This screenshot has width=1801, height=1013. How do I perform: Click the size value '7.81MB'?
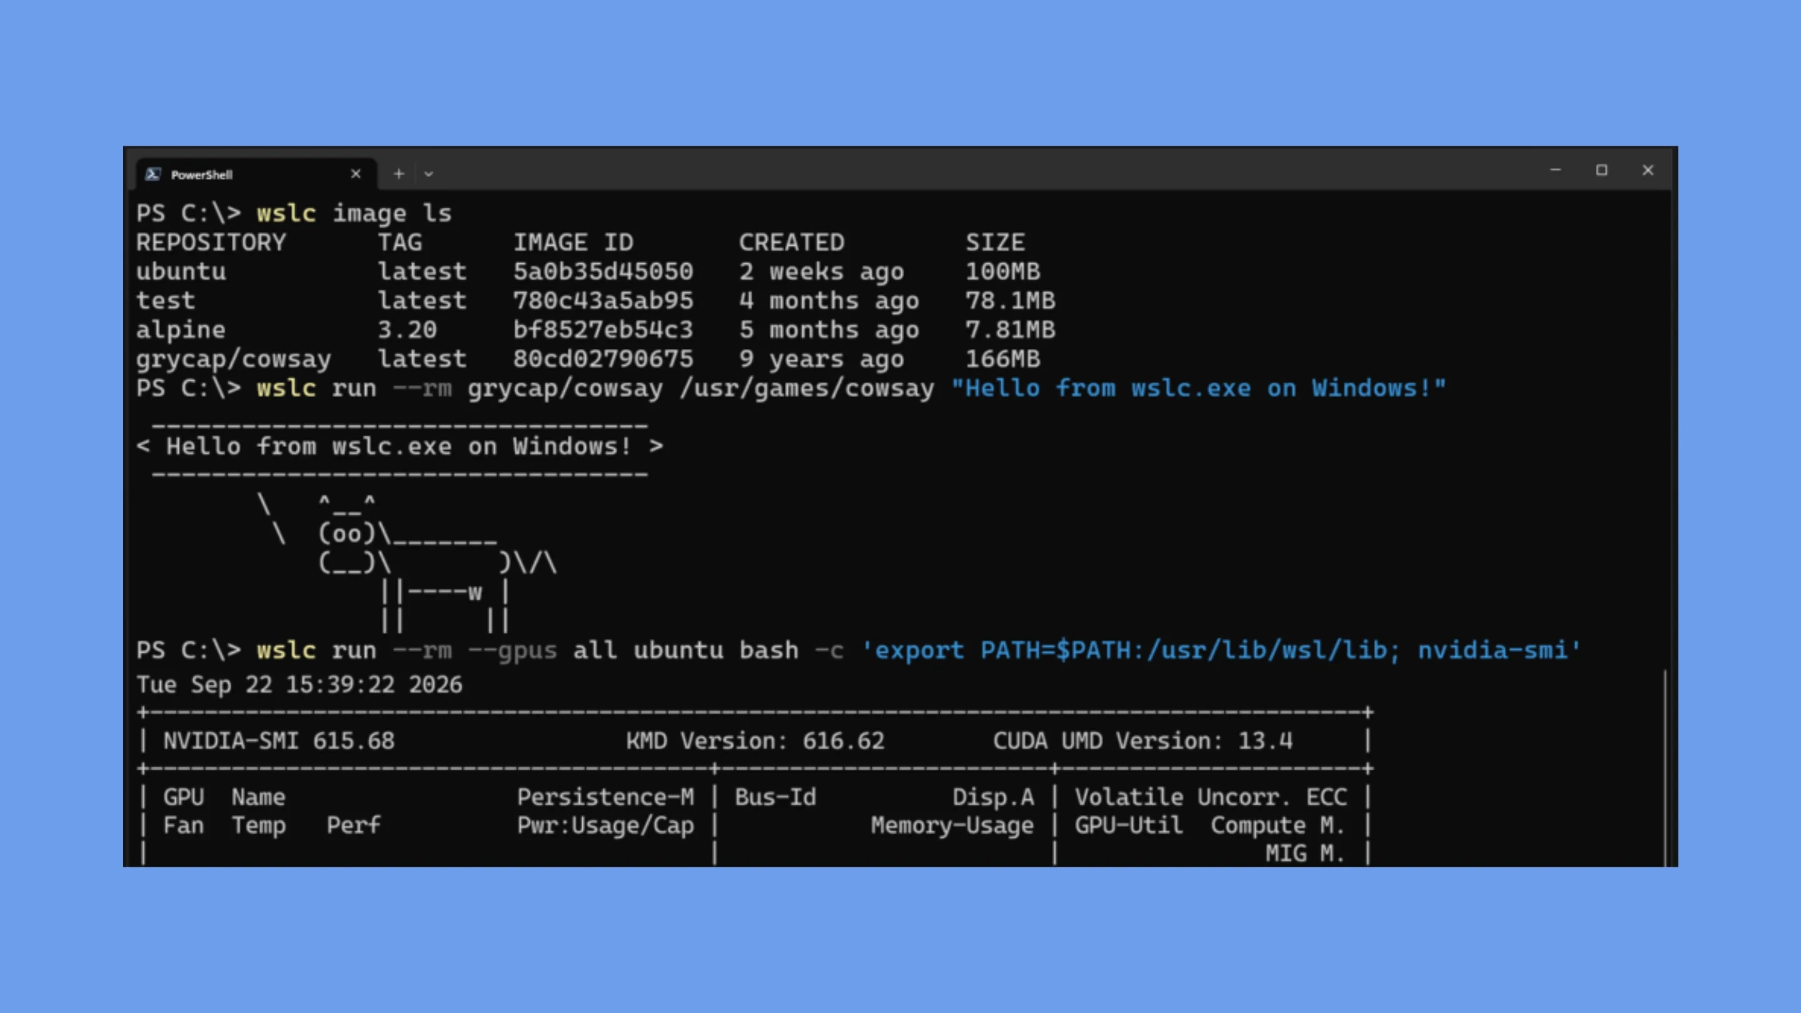click(x=1011, y=330)
